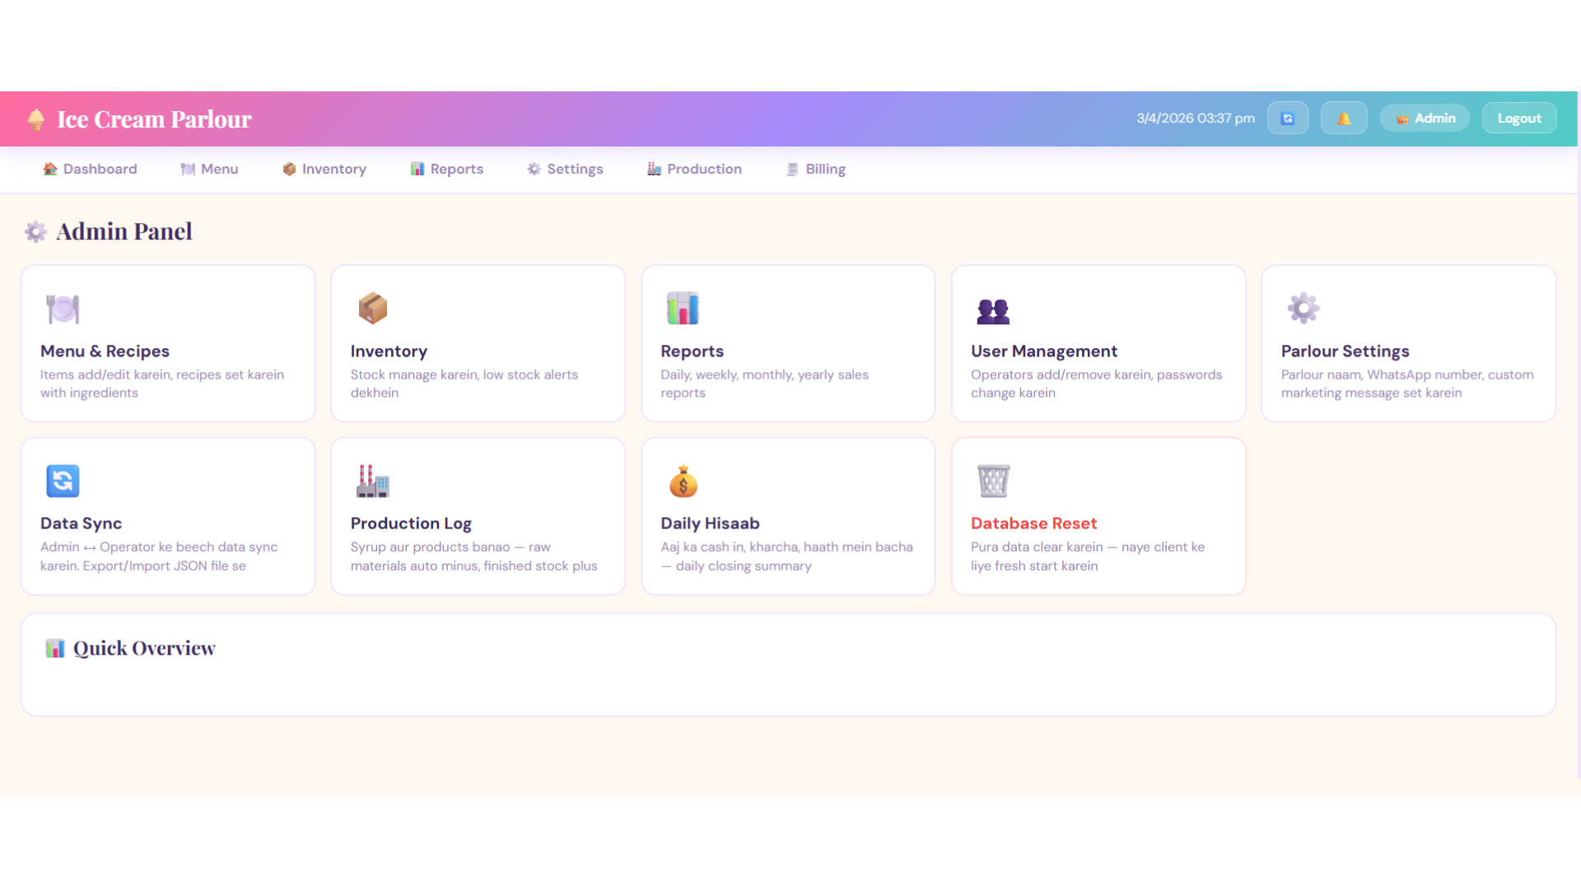The height and width of the screenshot is (889, 1581).
Task: Click the Quick Overview panel heading
Action: (143, 649)
